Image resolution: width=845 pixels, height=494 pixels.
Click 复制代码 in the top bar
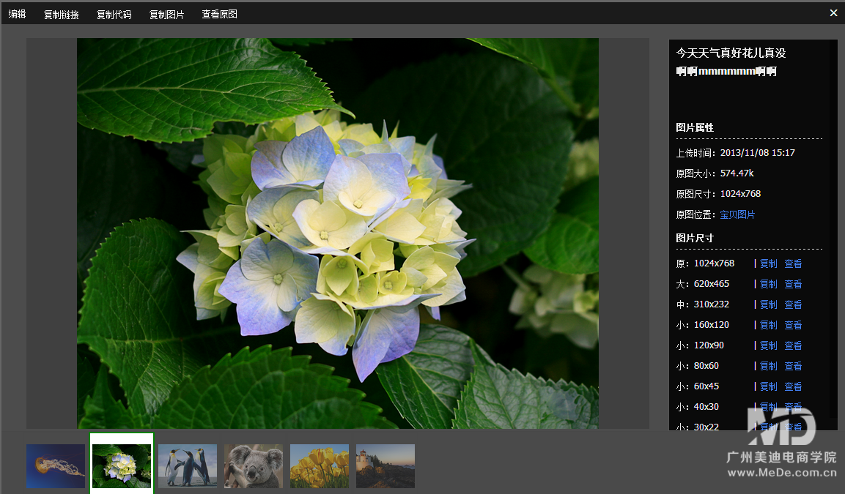(x=114, y=14)
